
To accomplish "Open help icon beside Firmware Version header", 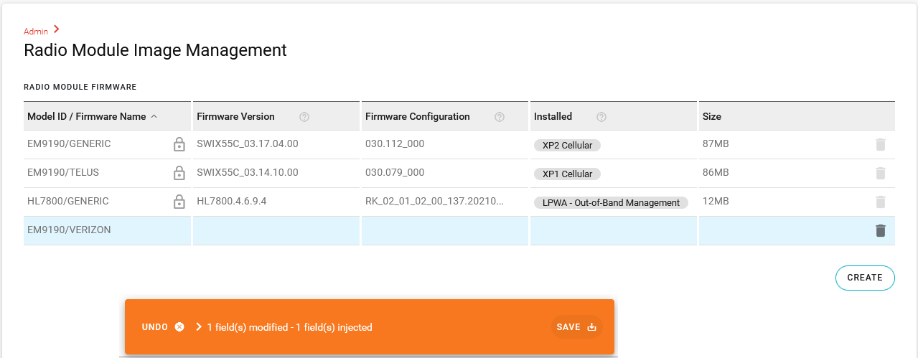I will click(304, 117).
